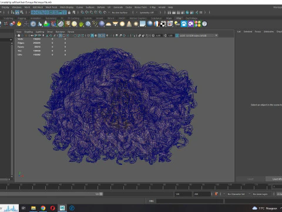
Task: Open the Deform menu
Action: pyautogui.click(x=101, y=7)
